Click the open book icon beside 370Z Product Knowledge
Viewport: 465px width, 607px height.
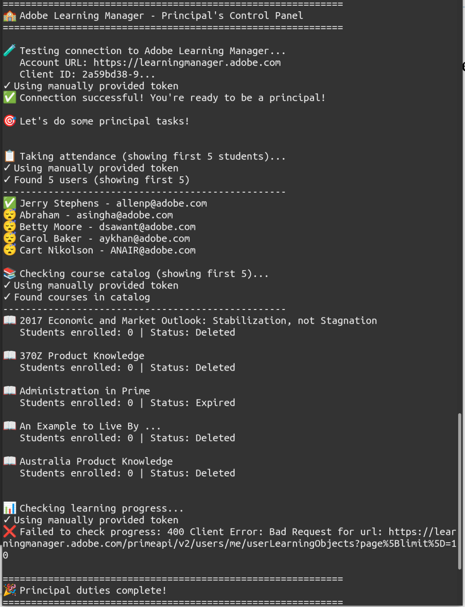click(10, 355)
